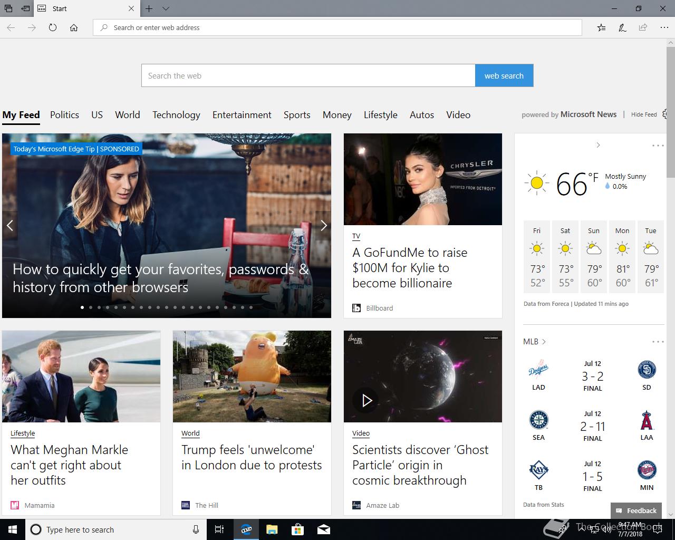Switch to the Technology tab

176,115
